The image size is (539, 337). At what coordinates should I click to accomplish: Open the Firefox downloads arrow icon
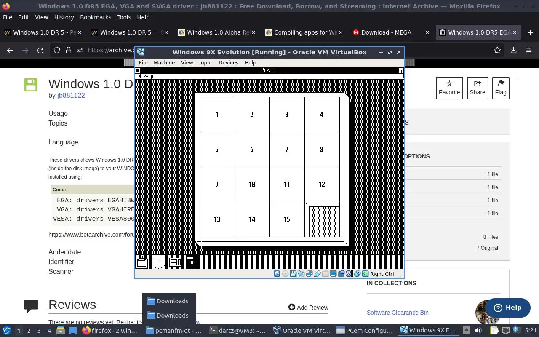click(513, 50)
